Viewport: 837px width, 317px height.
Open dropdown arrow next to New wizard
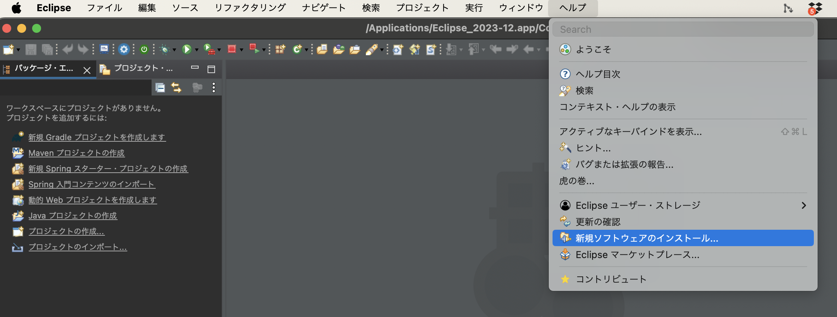[18, 50]
